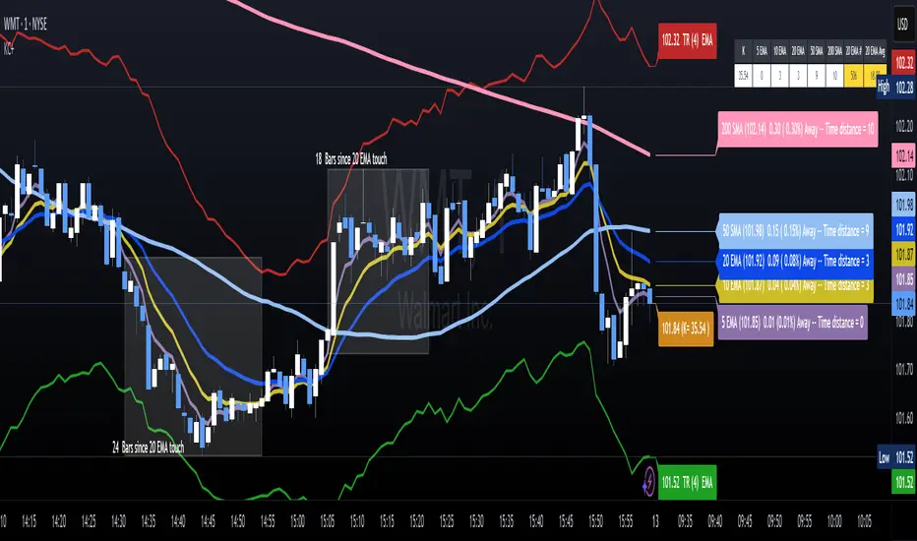Click the 101.60 price axis value
Viewport: 917px width, 541px height.
click(904, 418)
